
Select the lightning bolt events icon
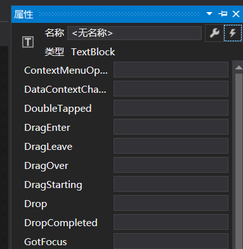pyautogui.click(x=233, y=33)
